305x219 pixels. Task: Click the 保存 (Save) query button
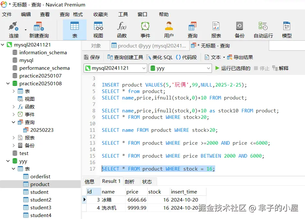coord(92,57)
